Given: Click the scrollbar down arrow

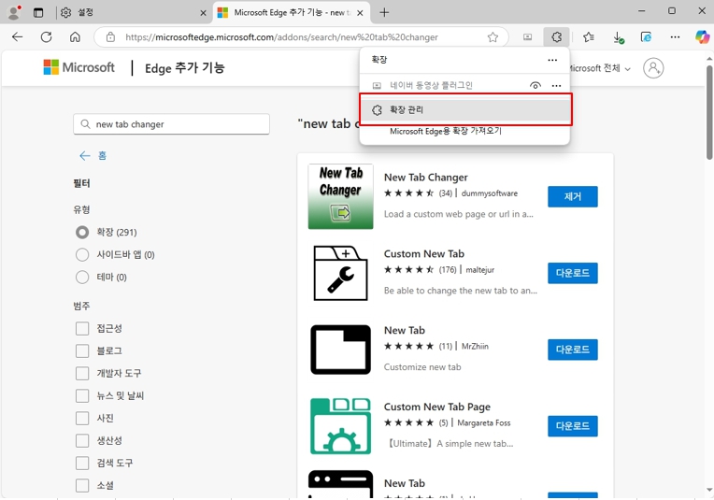Looking at the screenshot, I should (709, 490).
